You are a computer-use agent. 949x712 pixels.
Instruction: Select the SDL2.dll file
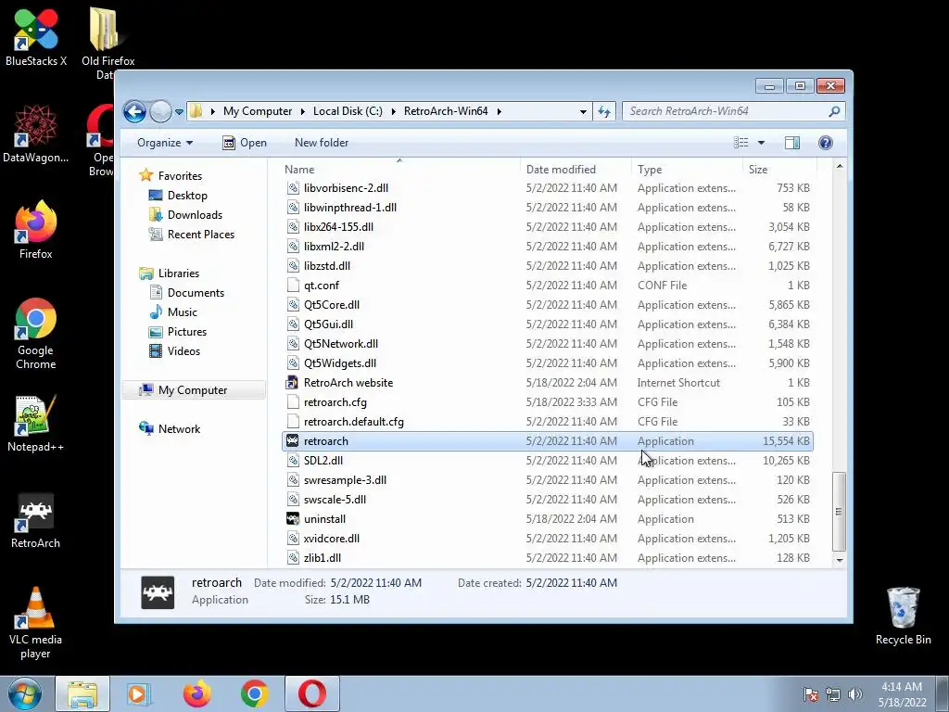coord(314,460)
